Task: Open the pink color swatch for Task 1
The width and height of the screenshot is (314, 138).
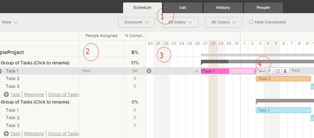Action: tap(278, 71)
